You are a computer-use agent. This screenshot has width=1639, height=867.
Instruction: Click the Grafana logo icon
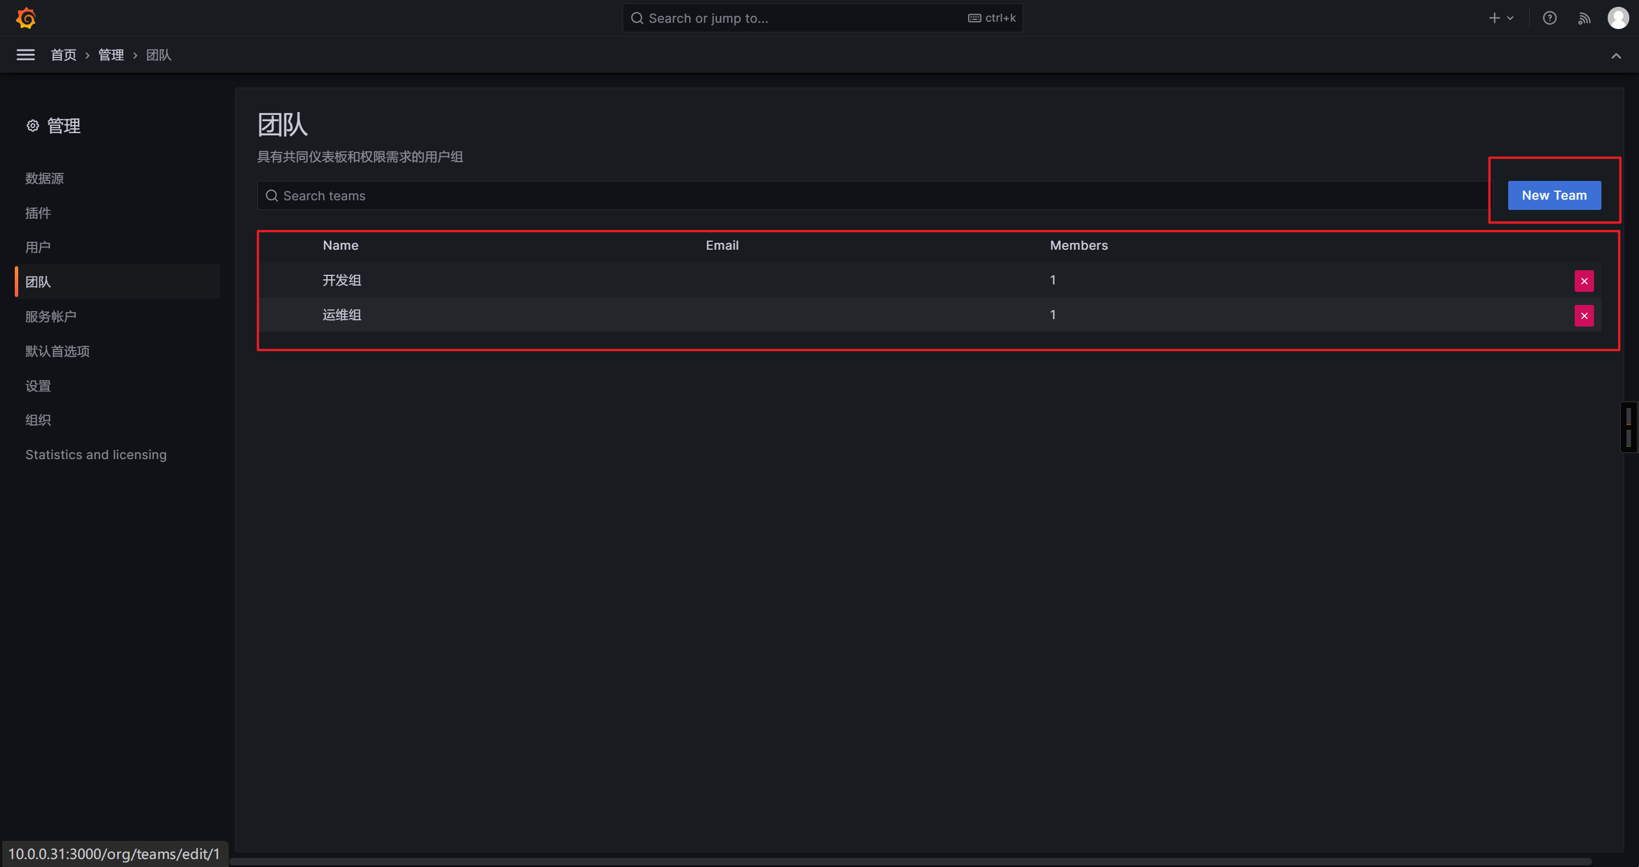[26, 18]
